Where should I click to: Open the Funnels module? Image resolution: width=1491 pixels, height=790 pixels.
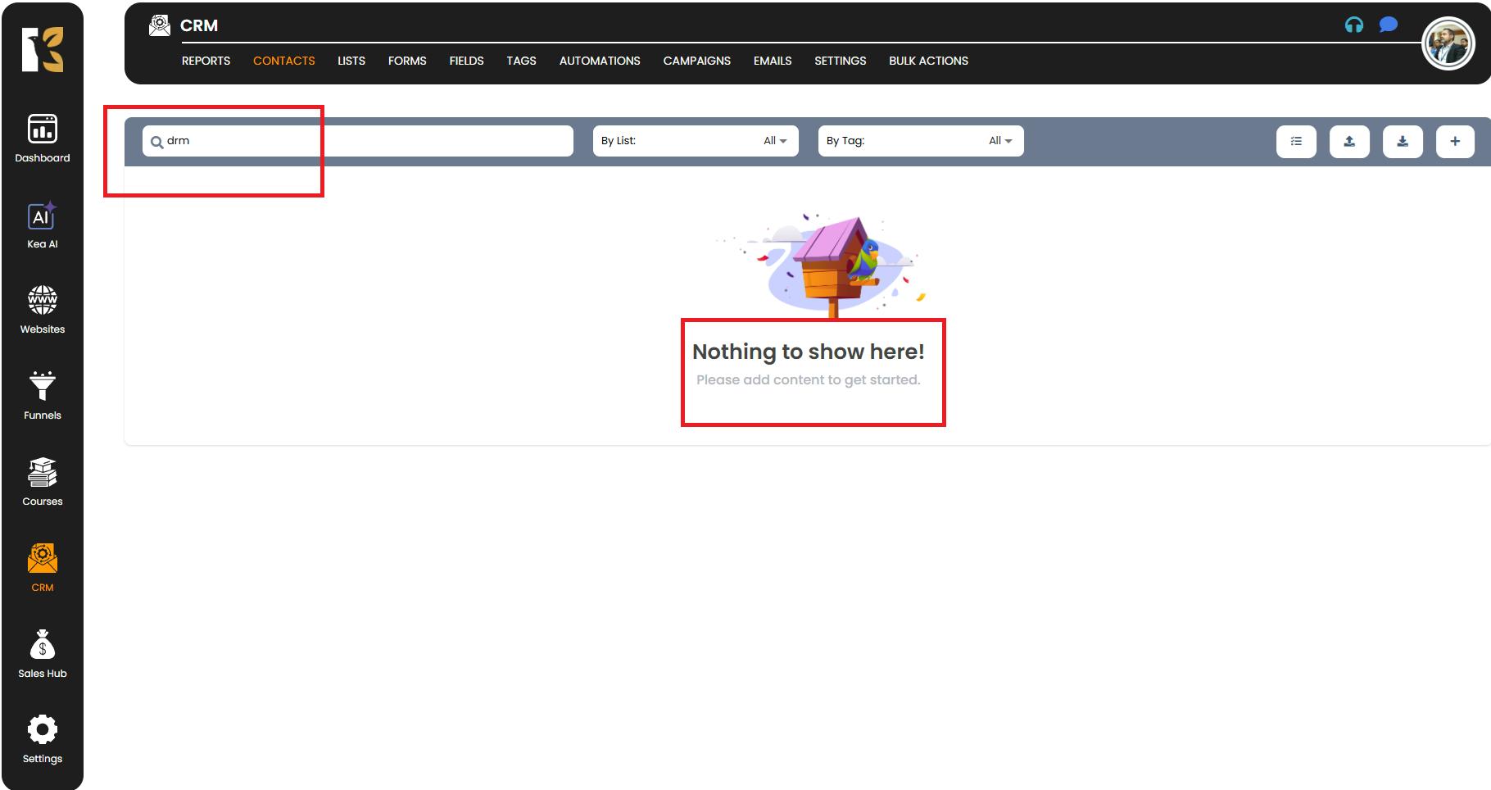pos(43,396)
